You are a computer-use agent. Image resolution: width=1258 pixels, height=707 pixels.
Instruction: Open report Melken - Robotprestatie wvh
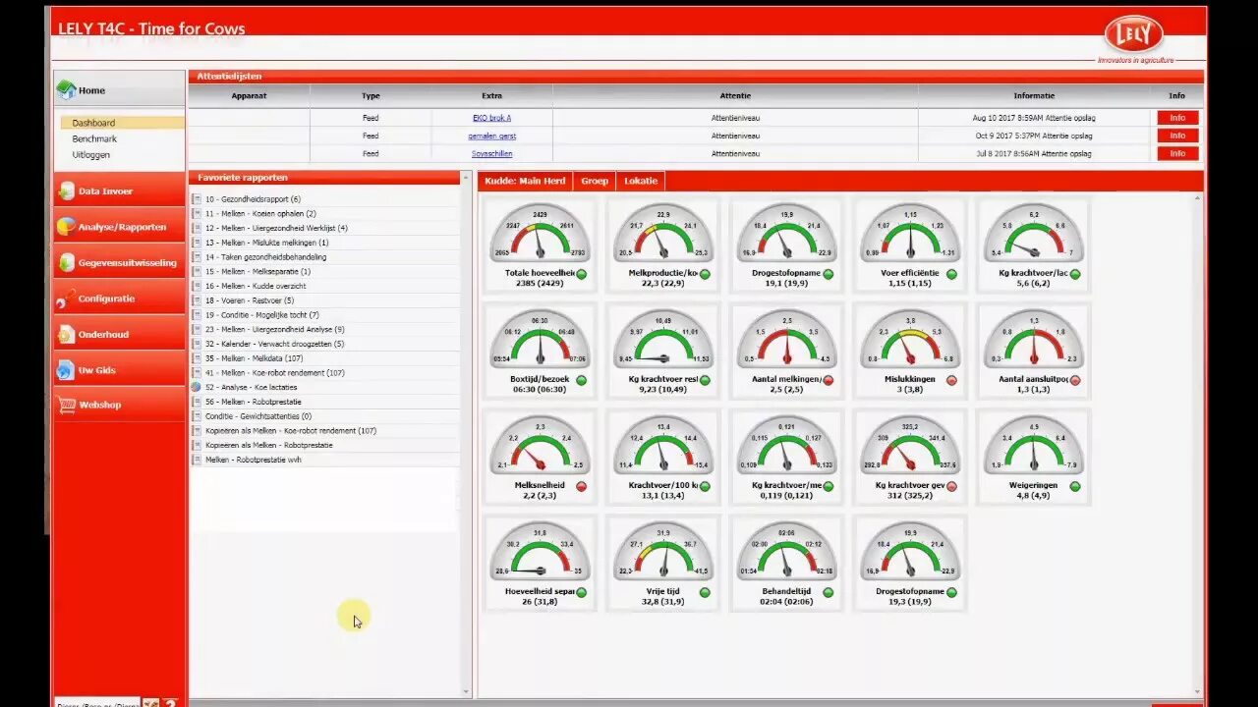[254, 460]
